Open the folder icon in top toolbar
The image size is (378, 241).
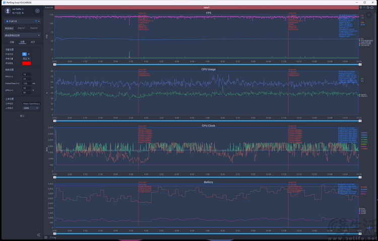(x=367, y=8)
